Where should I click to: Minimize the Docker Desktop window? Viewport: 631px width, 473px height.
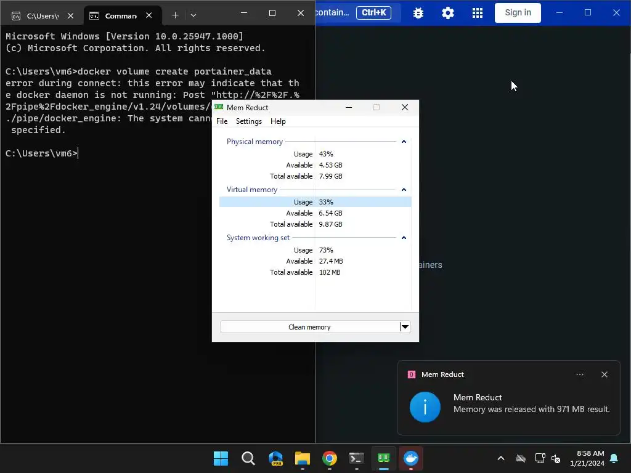[x=560, y=12]
